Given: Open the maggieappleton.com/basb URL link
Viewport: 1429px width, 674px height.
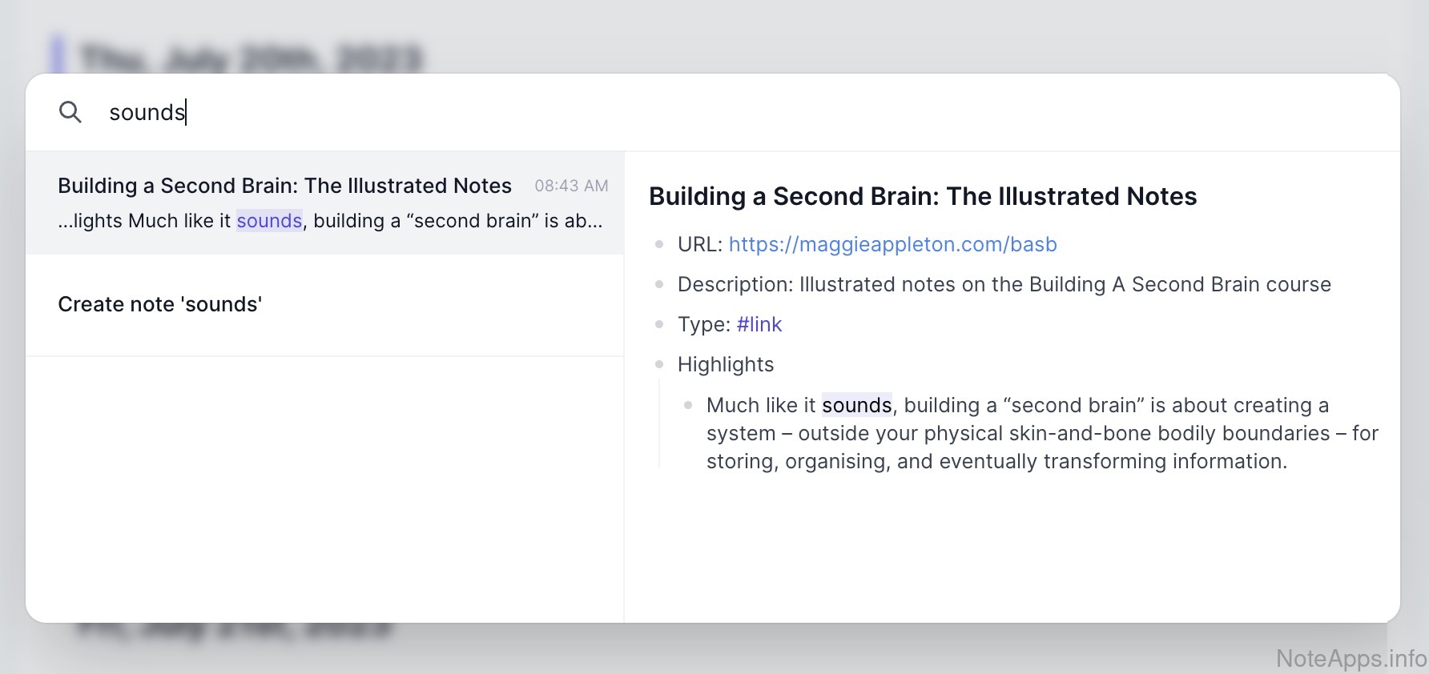Looking at the screenshot, I should [892, 244].
